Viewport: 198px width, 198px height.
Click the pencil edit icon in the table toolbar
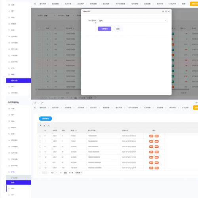[x=45, y=125]
